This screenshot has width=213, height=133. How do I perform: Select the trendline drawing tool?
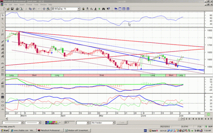pyautogui.click(x=3, y=24)
